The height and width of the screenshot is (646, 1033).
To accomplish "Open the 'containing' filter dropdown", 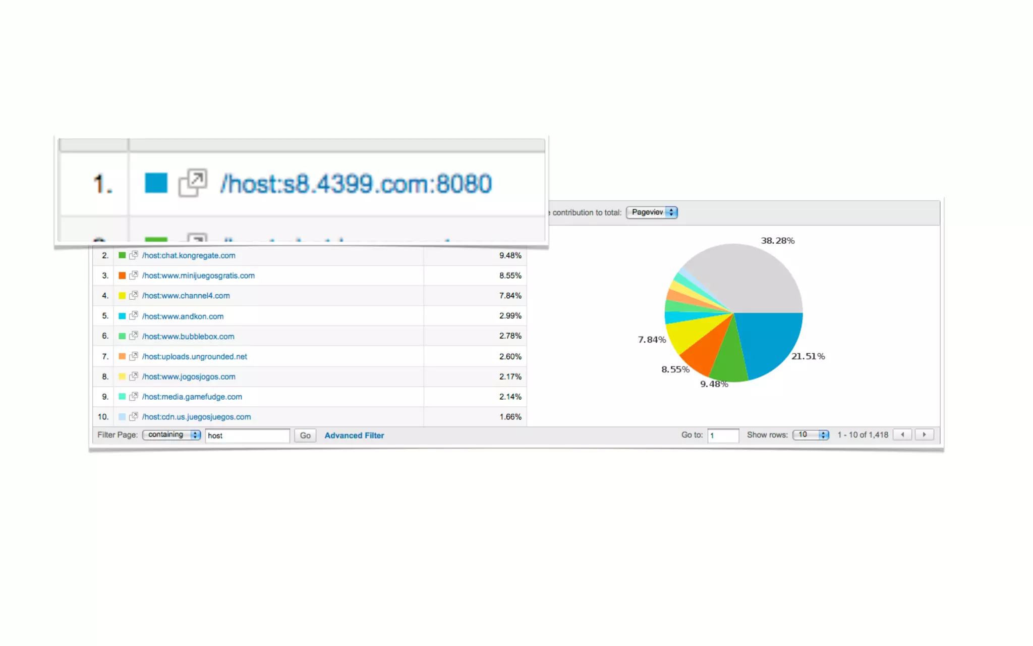I will click(171, 435).
